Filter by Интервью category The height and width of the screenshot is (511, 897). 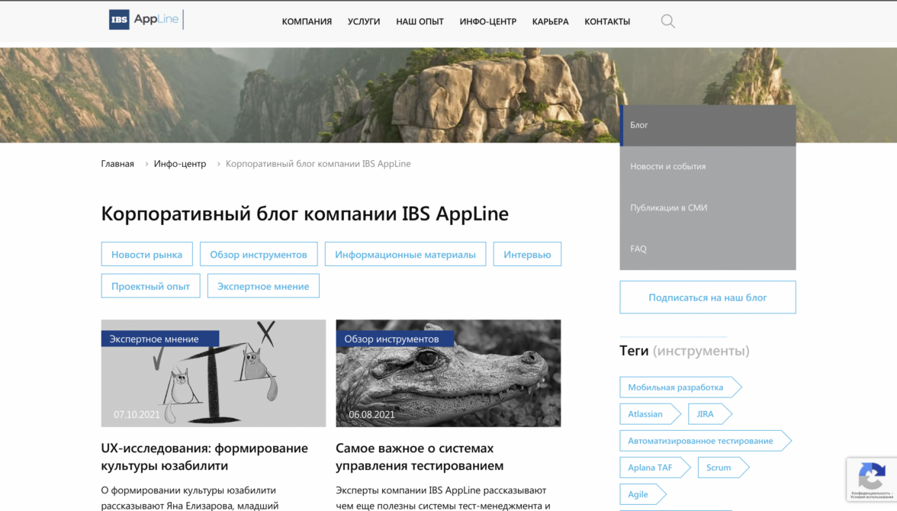tap(528, 254)
